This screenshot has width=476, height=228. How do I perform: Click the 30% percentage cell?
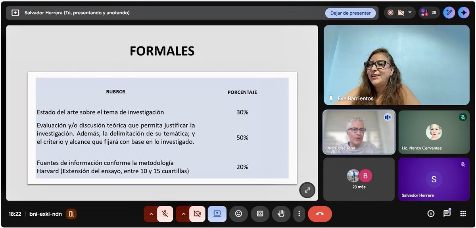[242, 112]
